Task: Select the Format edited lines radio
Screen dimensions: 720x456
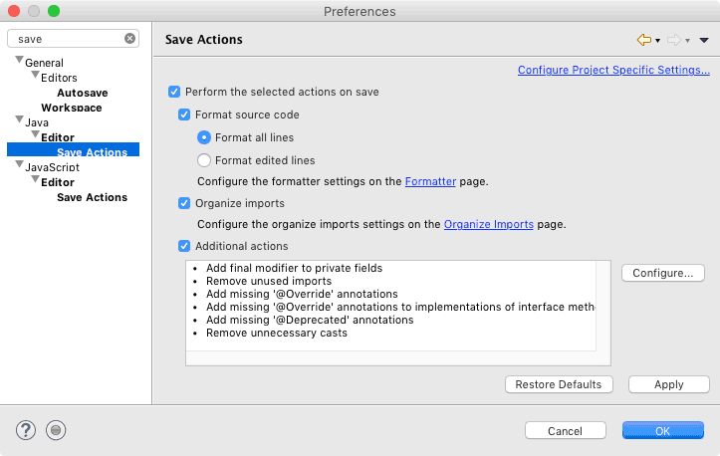Action: coord(204,160)
